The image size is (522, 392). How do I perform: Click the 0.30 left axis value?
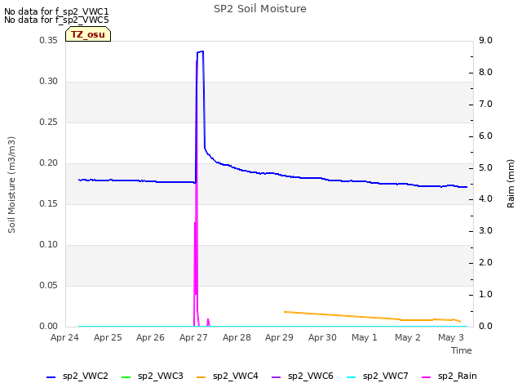(x=49, y=82)
